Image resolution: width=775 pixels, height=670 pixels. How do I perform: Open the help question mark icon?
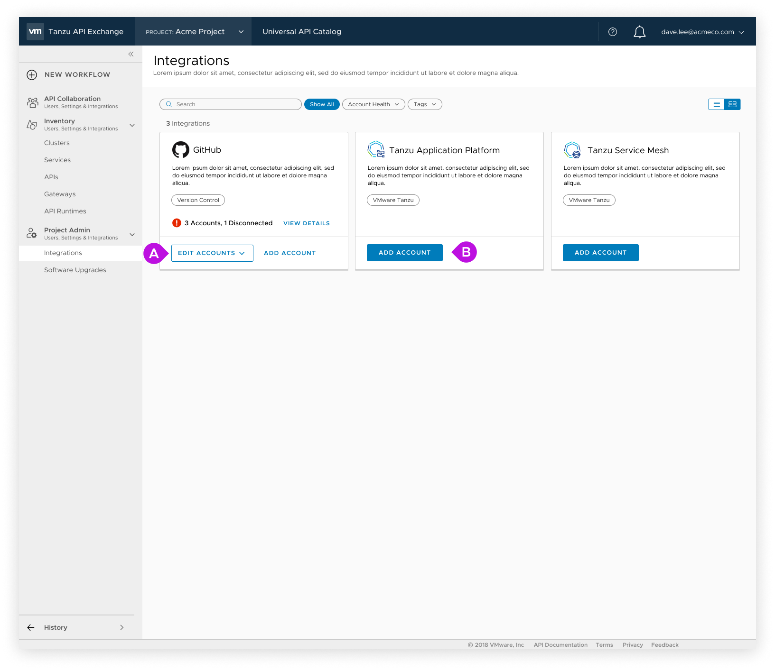click(613, 32)
